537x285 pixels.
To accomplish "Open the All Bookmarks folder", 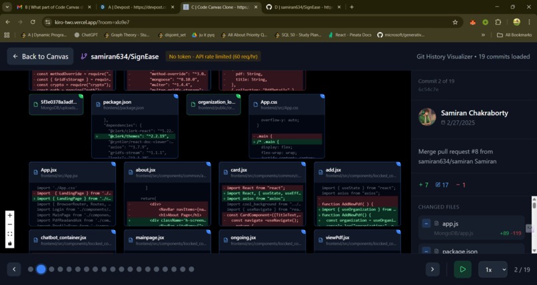I will (514, 35).
